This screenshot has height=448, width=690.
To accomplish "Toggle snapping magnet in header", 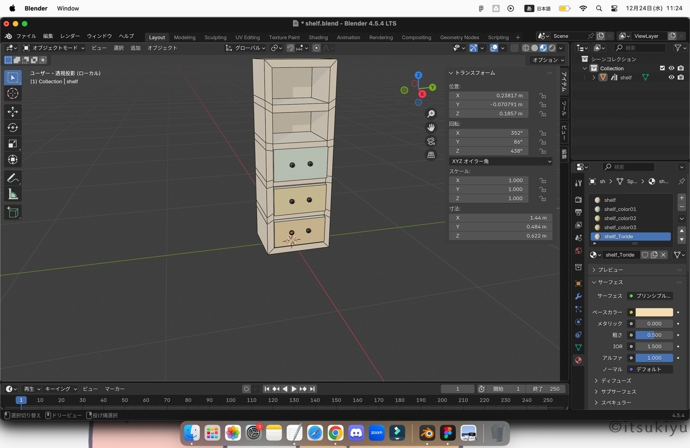I will [291, 48].
